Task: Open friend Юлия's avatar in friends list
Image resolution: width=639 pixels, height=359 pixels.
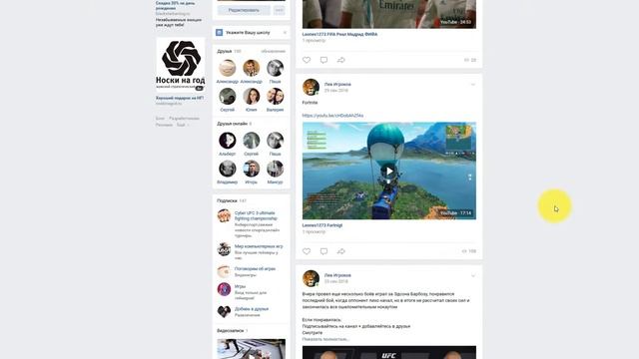Action: pos(251,97)
